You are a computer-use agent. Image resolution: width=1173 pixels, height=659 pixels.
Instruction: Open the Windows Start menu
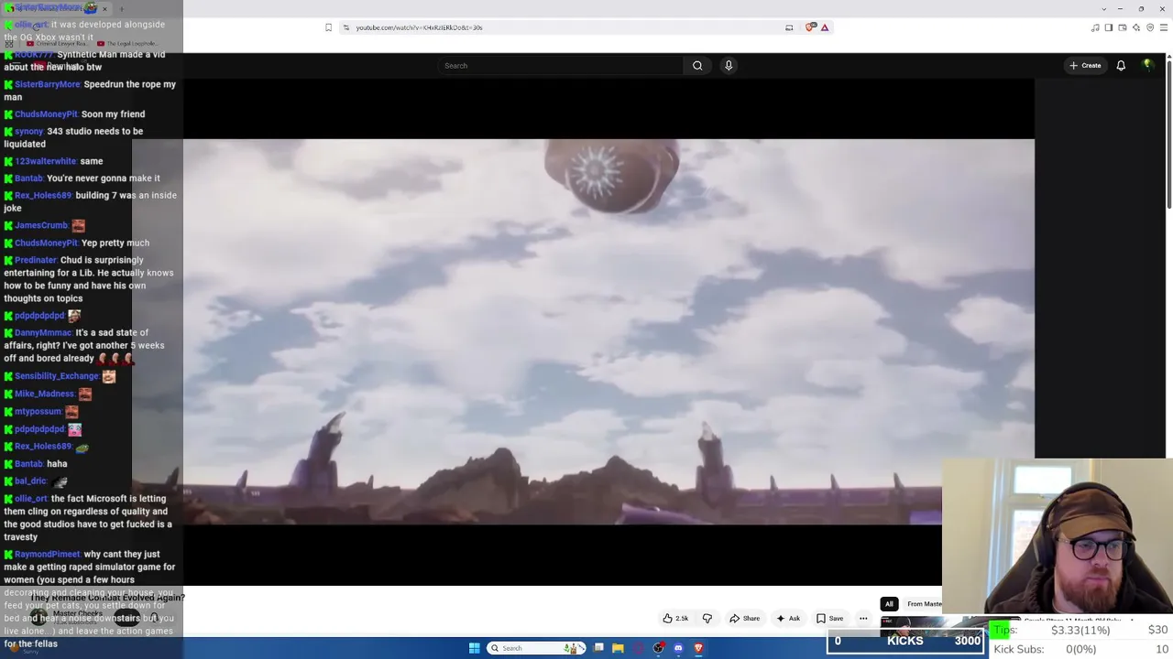coord(474,648)
